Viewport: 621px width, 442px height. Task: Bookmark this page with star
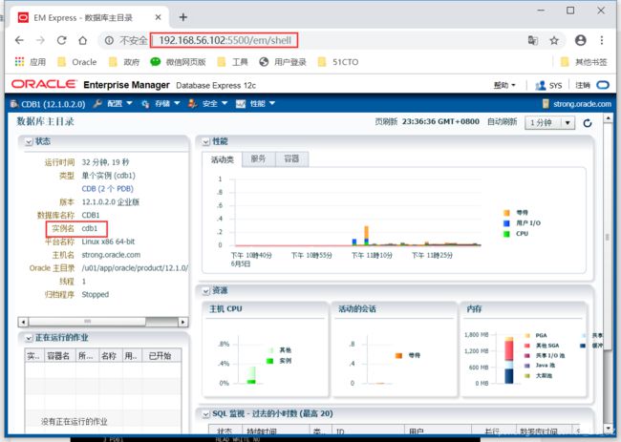[x=554, y=40]
